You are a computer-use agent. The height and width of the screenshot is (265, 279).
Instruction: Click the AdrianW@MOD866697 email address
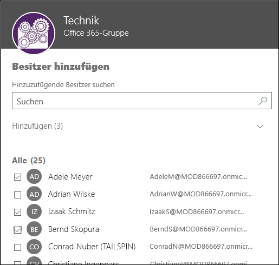tap(200, 194)
